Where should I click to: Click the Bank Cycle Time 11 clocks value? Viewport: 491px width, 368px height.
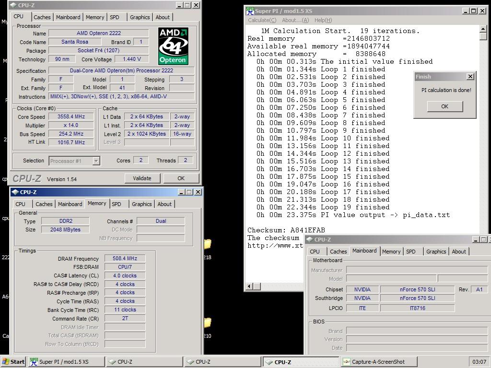125,310
